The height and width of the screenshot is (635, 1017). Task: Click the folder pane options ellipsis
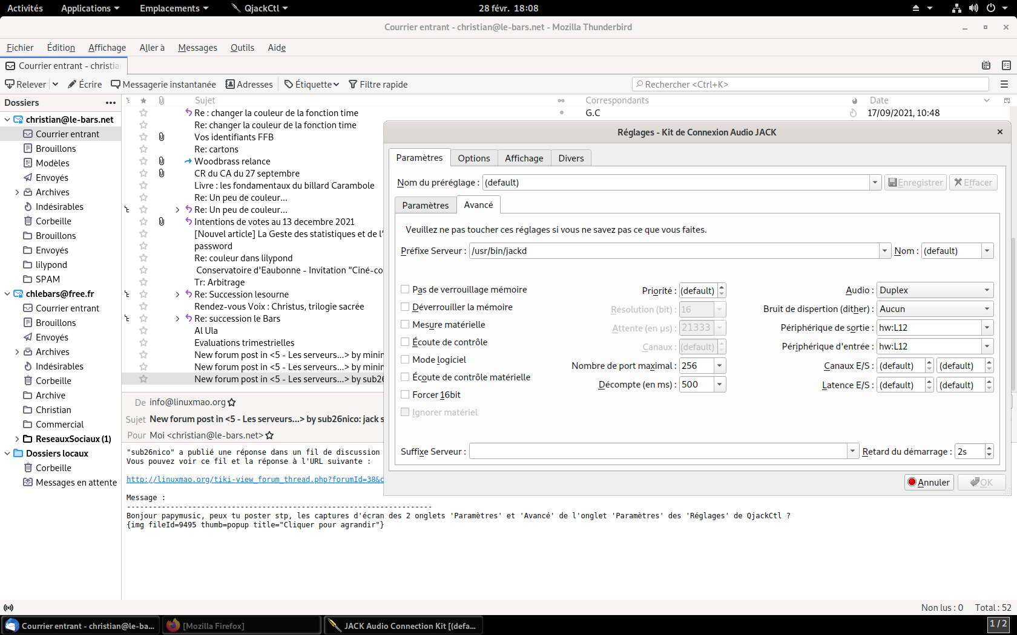coord(111,103)
